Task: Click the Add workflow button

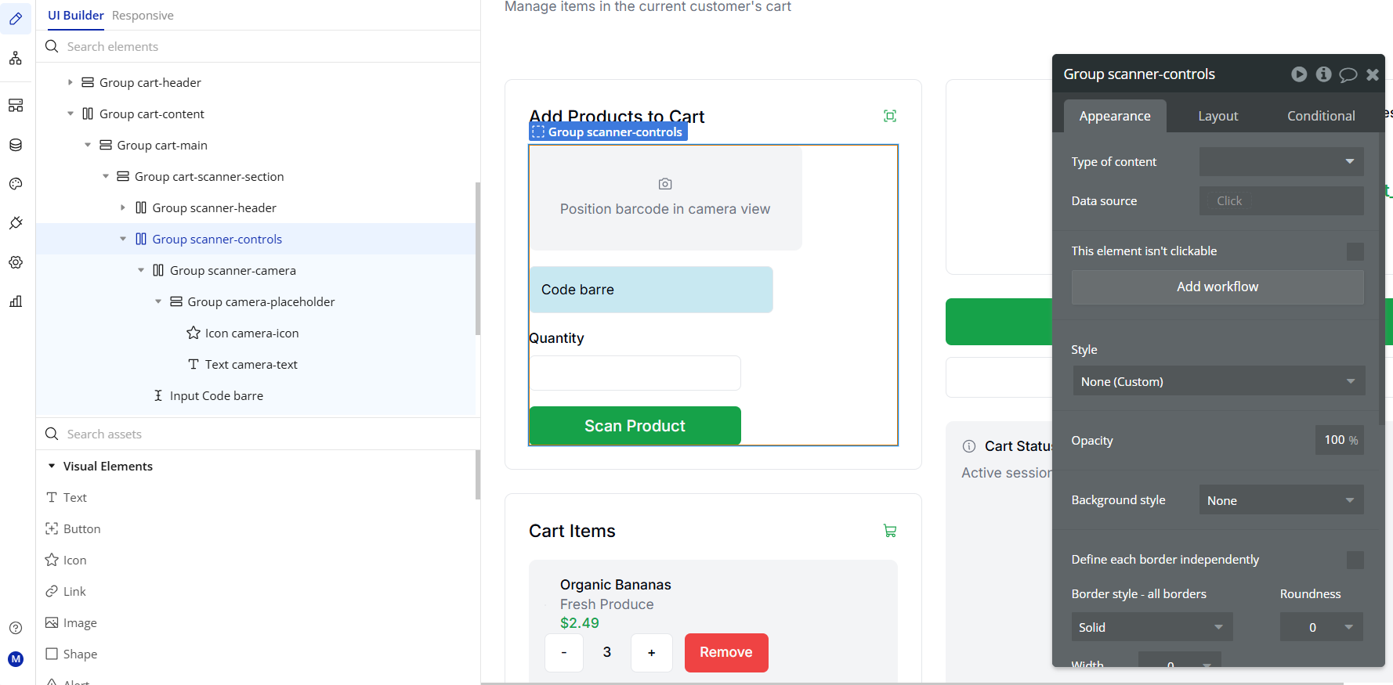Action: pyautogui.click(x=1218, y=287)
